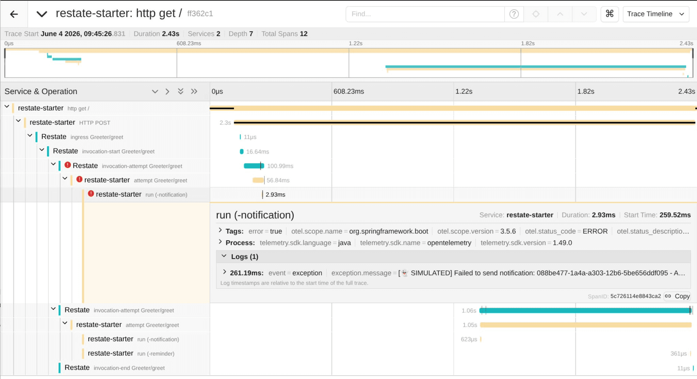Viewport: 697px width, 379px height.
Task: Go back using the left arrow icon
Action: click(14, 14)
